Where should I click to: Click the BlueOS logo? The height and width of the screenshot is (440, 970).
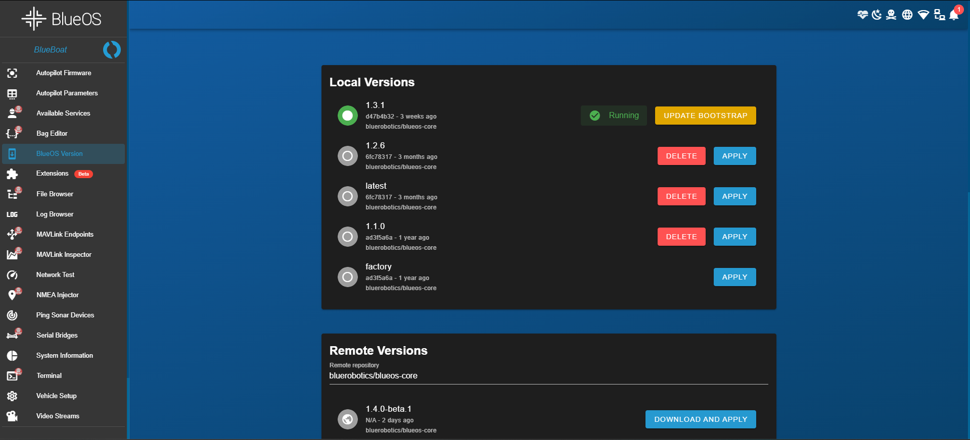(x=62, y=19)
